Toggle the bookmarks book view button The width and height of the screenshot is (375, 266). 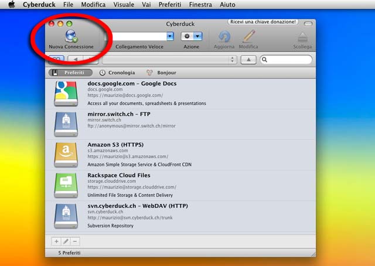click(56, 59)
